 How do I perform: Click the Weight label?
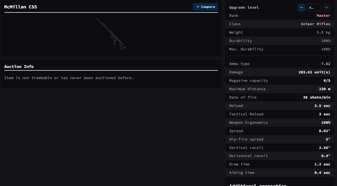236,32
